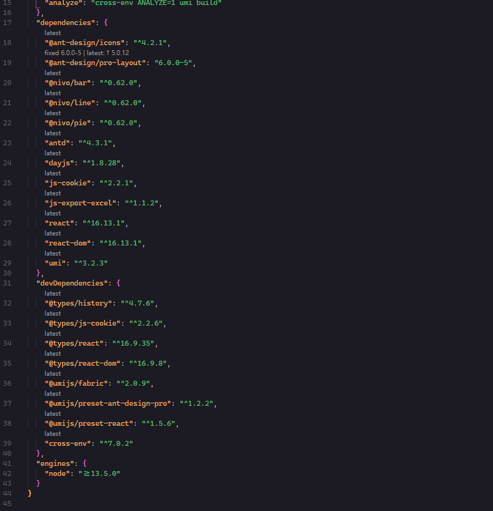Click the "latest" codelens above @types/history
The image size is (493, 511).
click(53, 293)
